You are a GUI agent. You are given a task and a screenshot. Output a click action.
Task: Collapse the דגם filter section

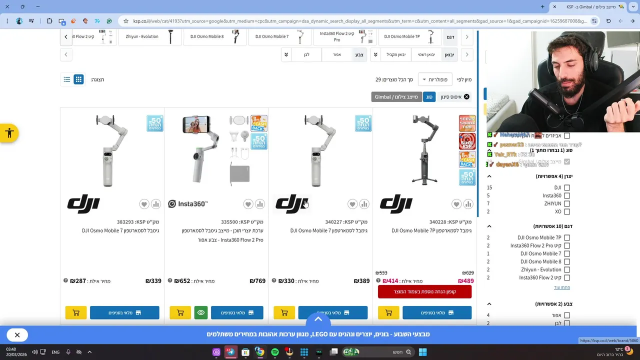click(x=489, y=226)
